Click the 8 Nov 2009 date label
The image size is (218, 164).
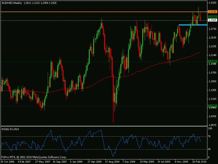[182, 162]
